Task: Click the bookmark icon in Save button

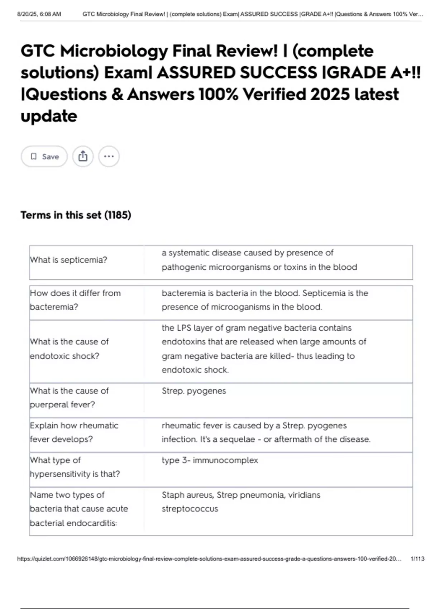Action: point(34,156)
